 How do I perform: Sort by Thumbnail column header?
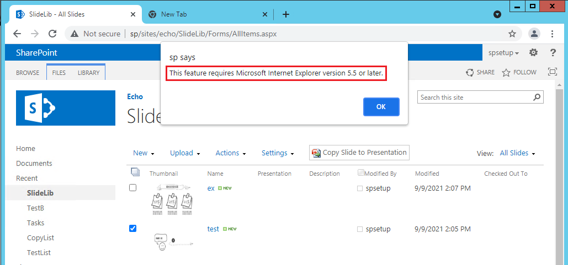(164, 174)
